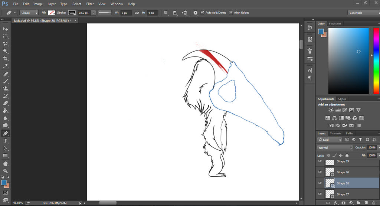The height and width of the screenshot is (206, 380).
Task: Select the Hand tool
Action: [5, 164]
